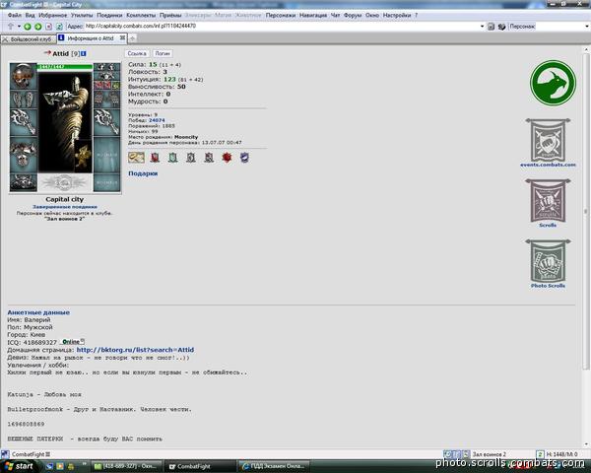Click the address bar URL field

[281, 26]
